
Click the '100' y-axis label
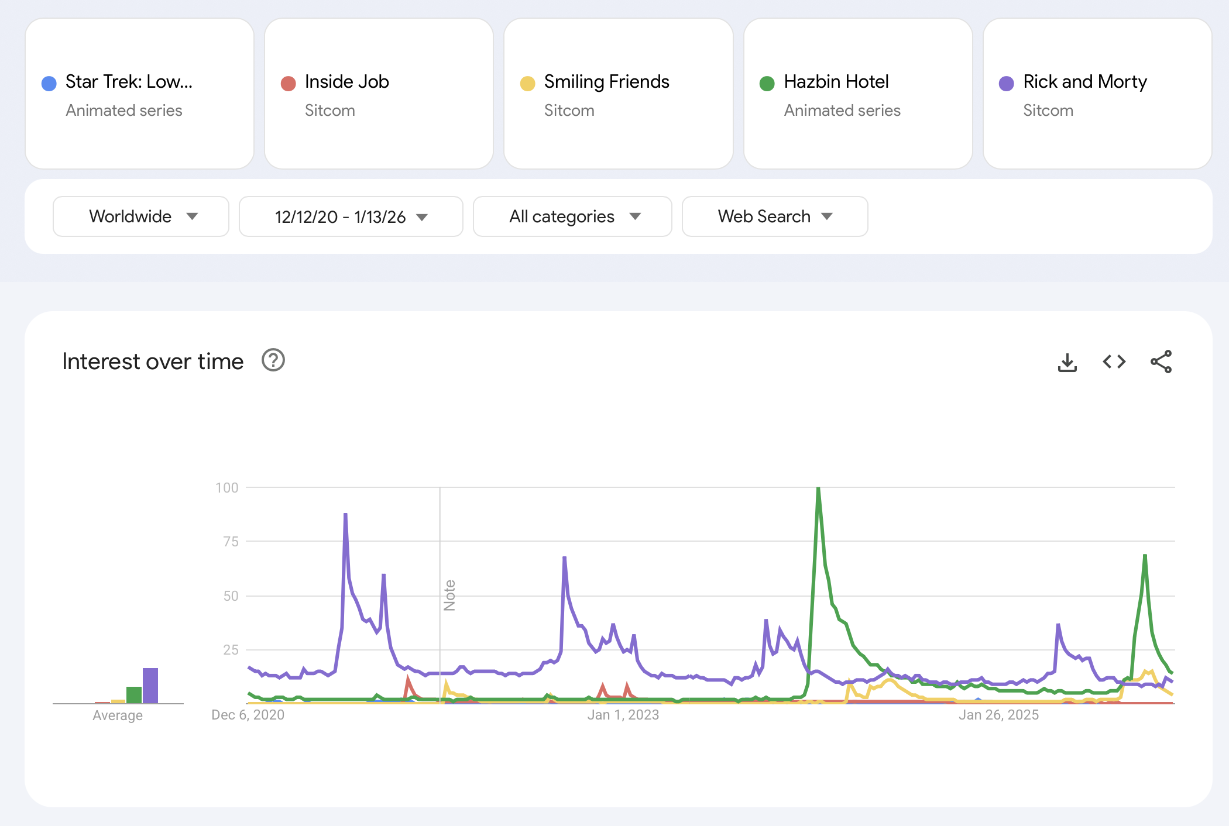coord(227,488)
